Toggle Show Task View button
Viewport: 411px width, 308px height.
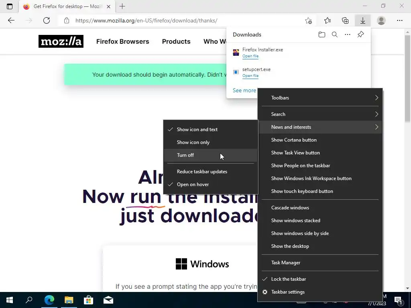(x=320, y=153)
